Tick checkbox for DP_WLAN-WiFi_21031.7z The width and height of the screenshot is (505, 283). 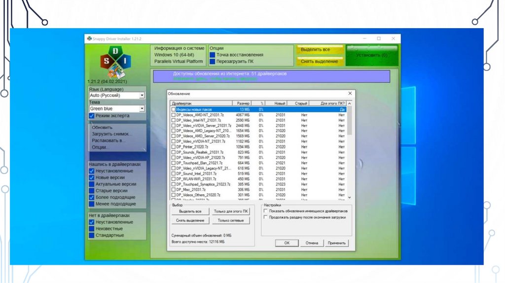point(173,179)
